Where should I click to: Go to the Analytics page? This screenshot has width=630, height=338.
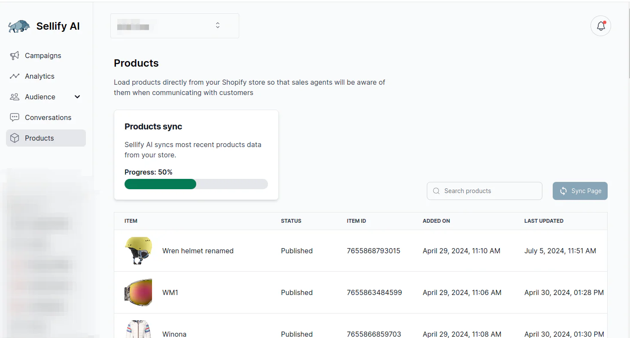coord(46,76)
